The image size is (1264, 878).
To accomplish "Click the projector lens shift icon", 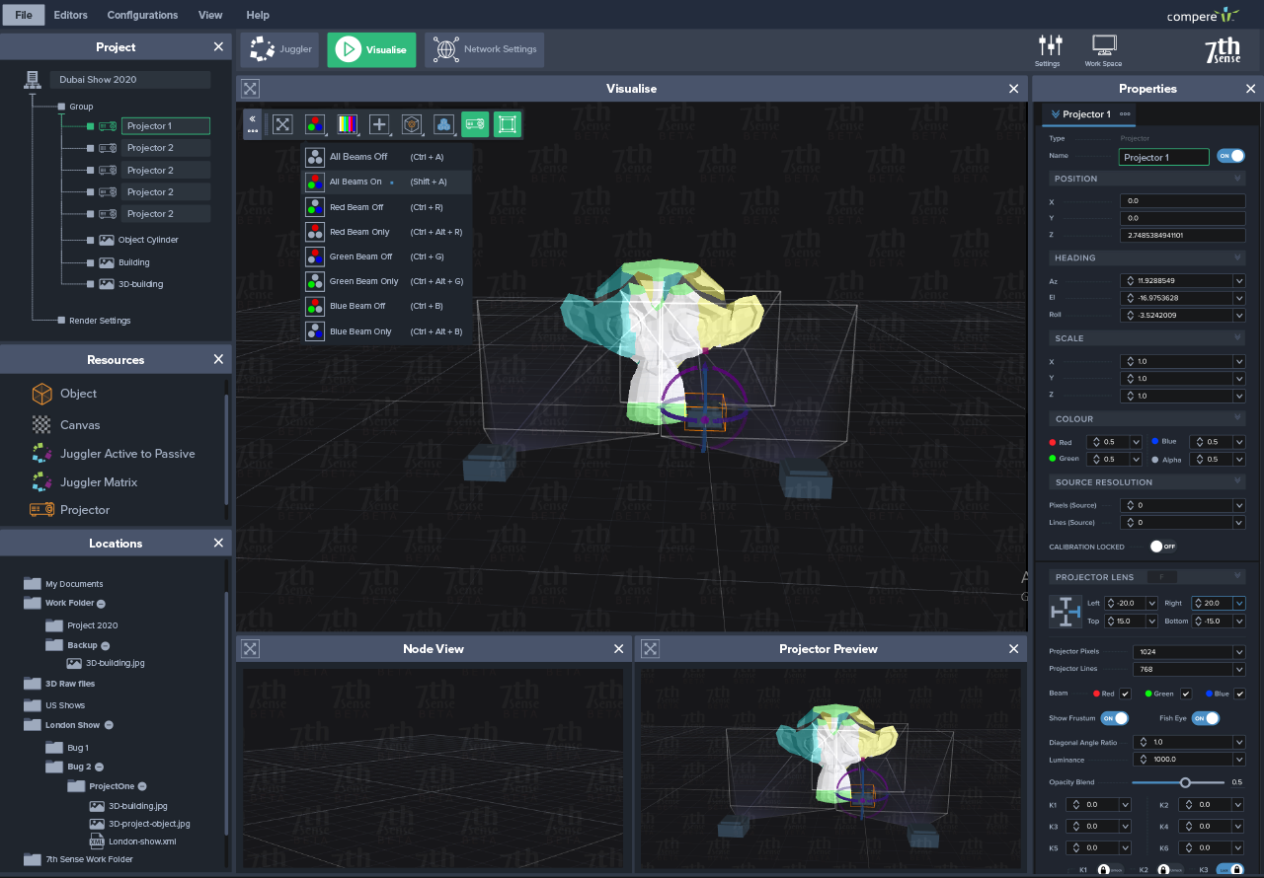I will point(1065,612).
